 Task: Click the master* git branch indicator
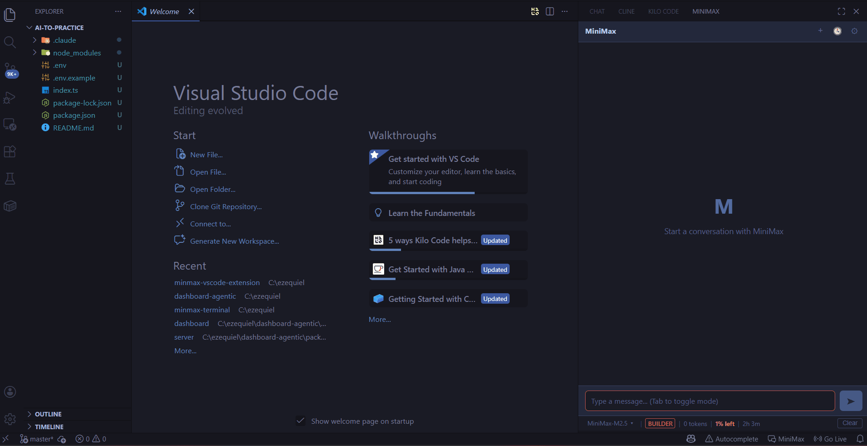point(37,439)
